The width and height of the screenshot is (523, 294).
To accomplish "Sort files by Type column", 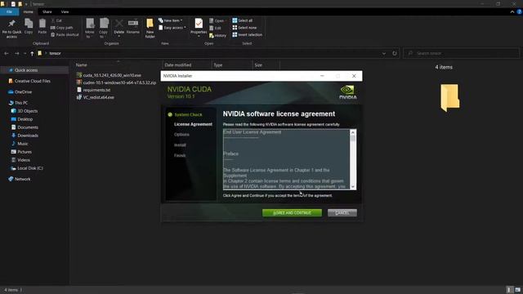I will pyautogui.click(x=218, y=65).
